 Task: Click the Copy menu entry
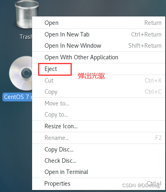pos(99,92)
